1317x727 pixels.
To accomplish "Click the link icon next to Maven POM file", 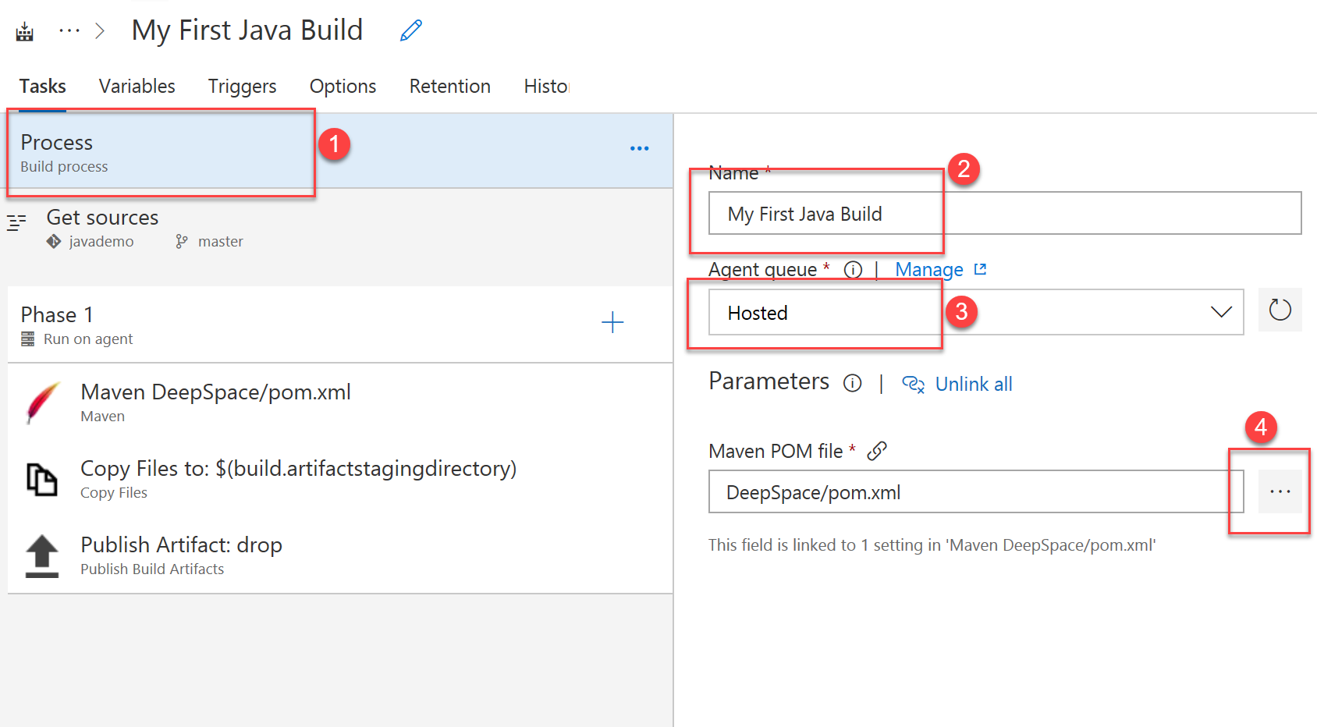I will [877, 451].
